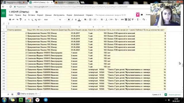The width and height of the screenshot is (184, 103).
Task: Open the Справка menu
Action: tap(89, 15)
